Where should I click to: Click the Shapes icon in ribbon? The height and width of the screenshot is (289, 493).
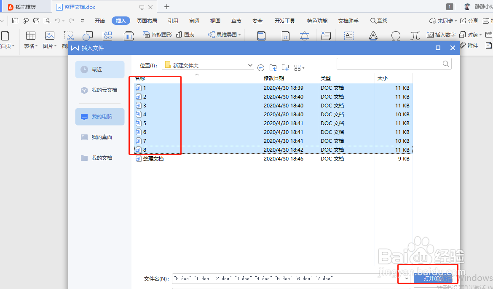[88, 36]
